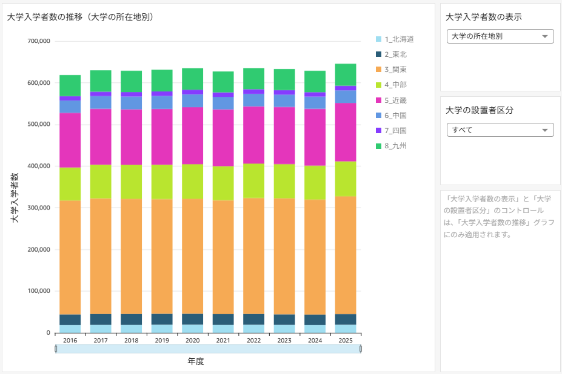
Task: Toggle the 4_中部 legend entry
Action: (x=398, y=85)
